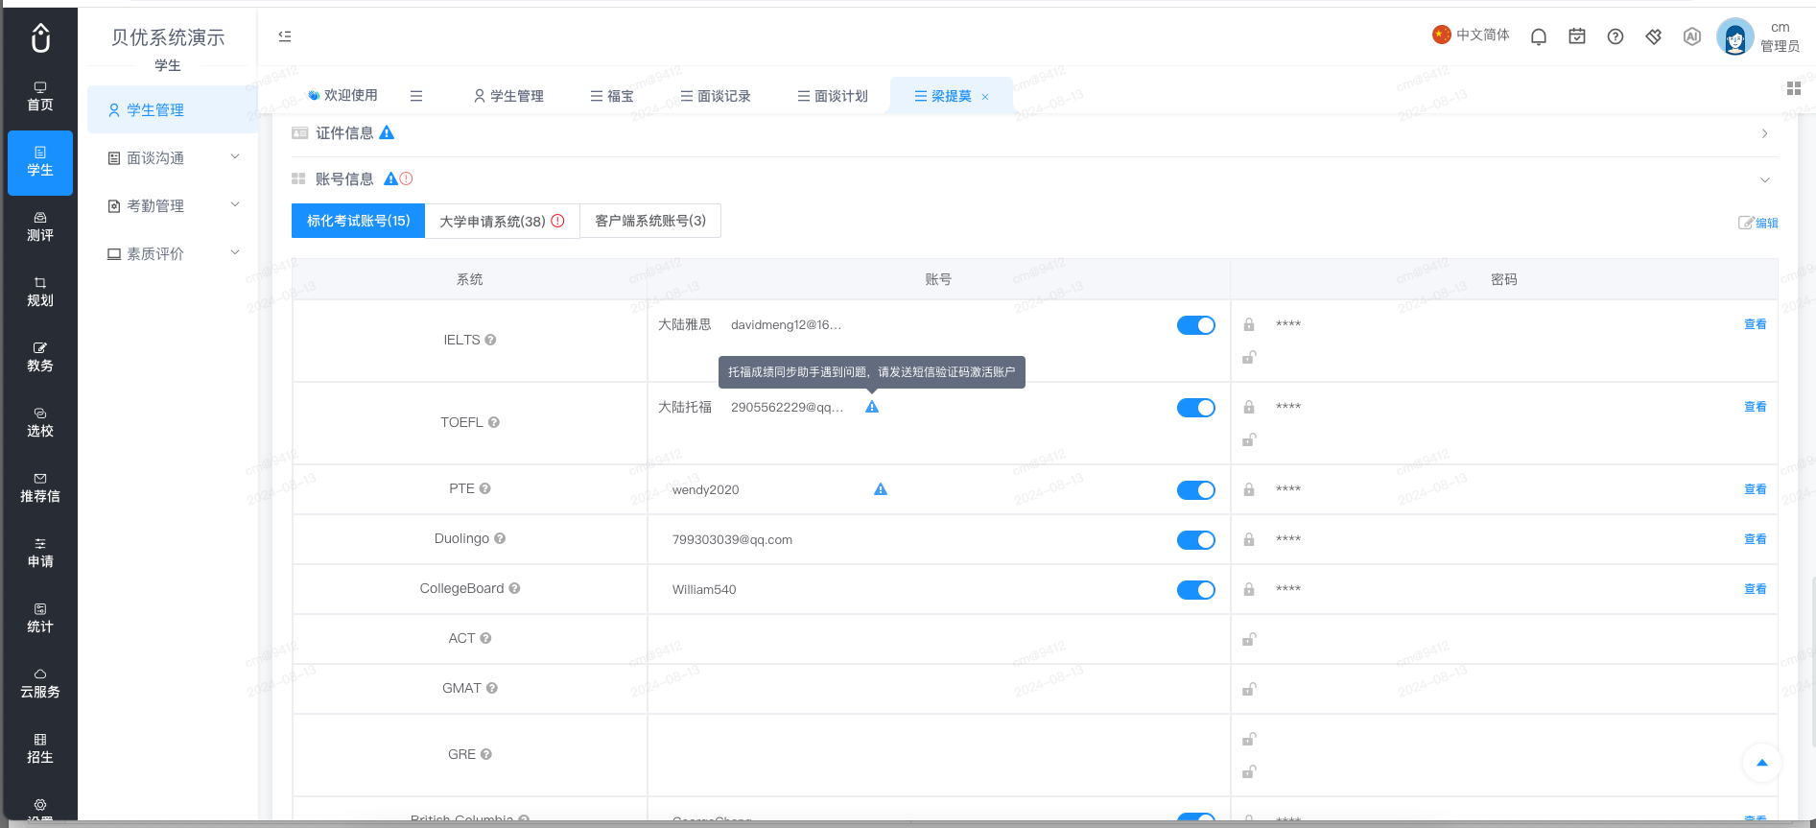
Task: Click warning icon beside TOEFL account
Action: pos(872,407)
